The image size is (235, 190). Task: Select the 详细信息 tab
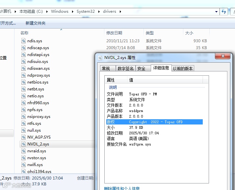(161, 68)
